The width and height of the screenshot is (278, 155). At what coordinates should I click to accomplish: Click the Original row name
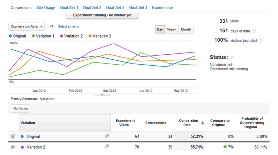point(33,136)
